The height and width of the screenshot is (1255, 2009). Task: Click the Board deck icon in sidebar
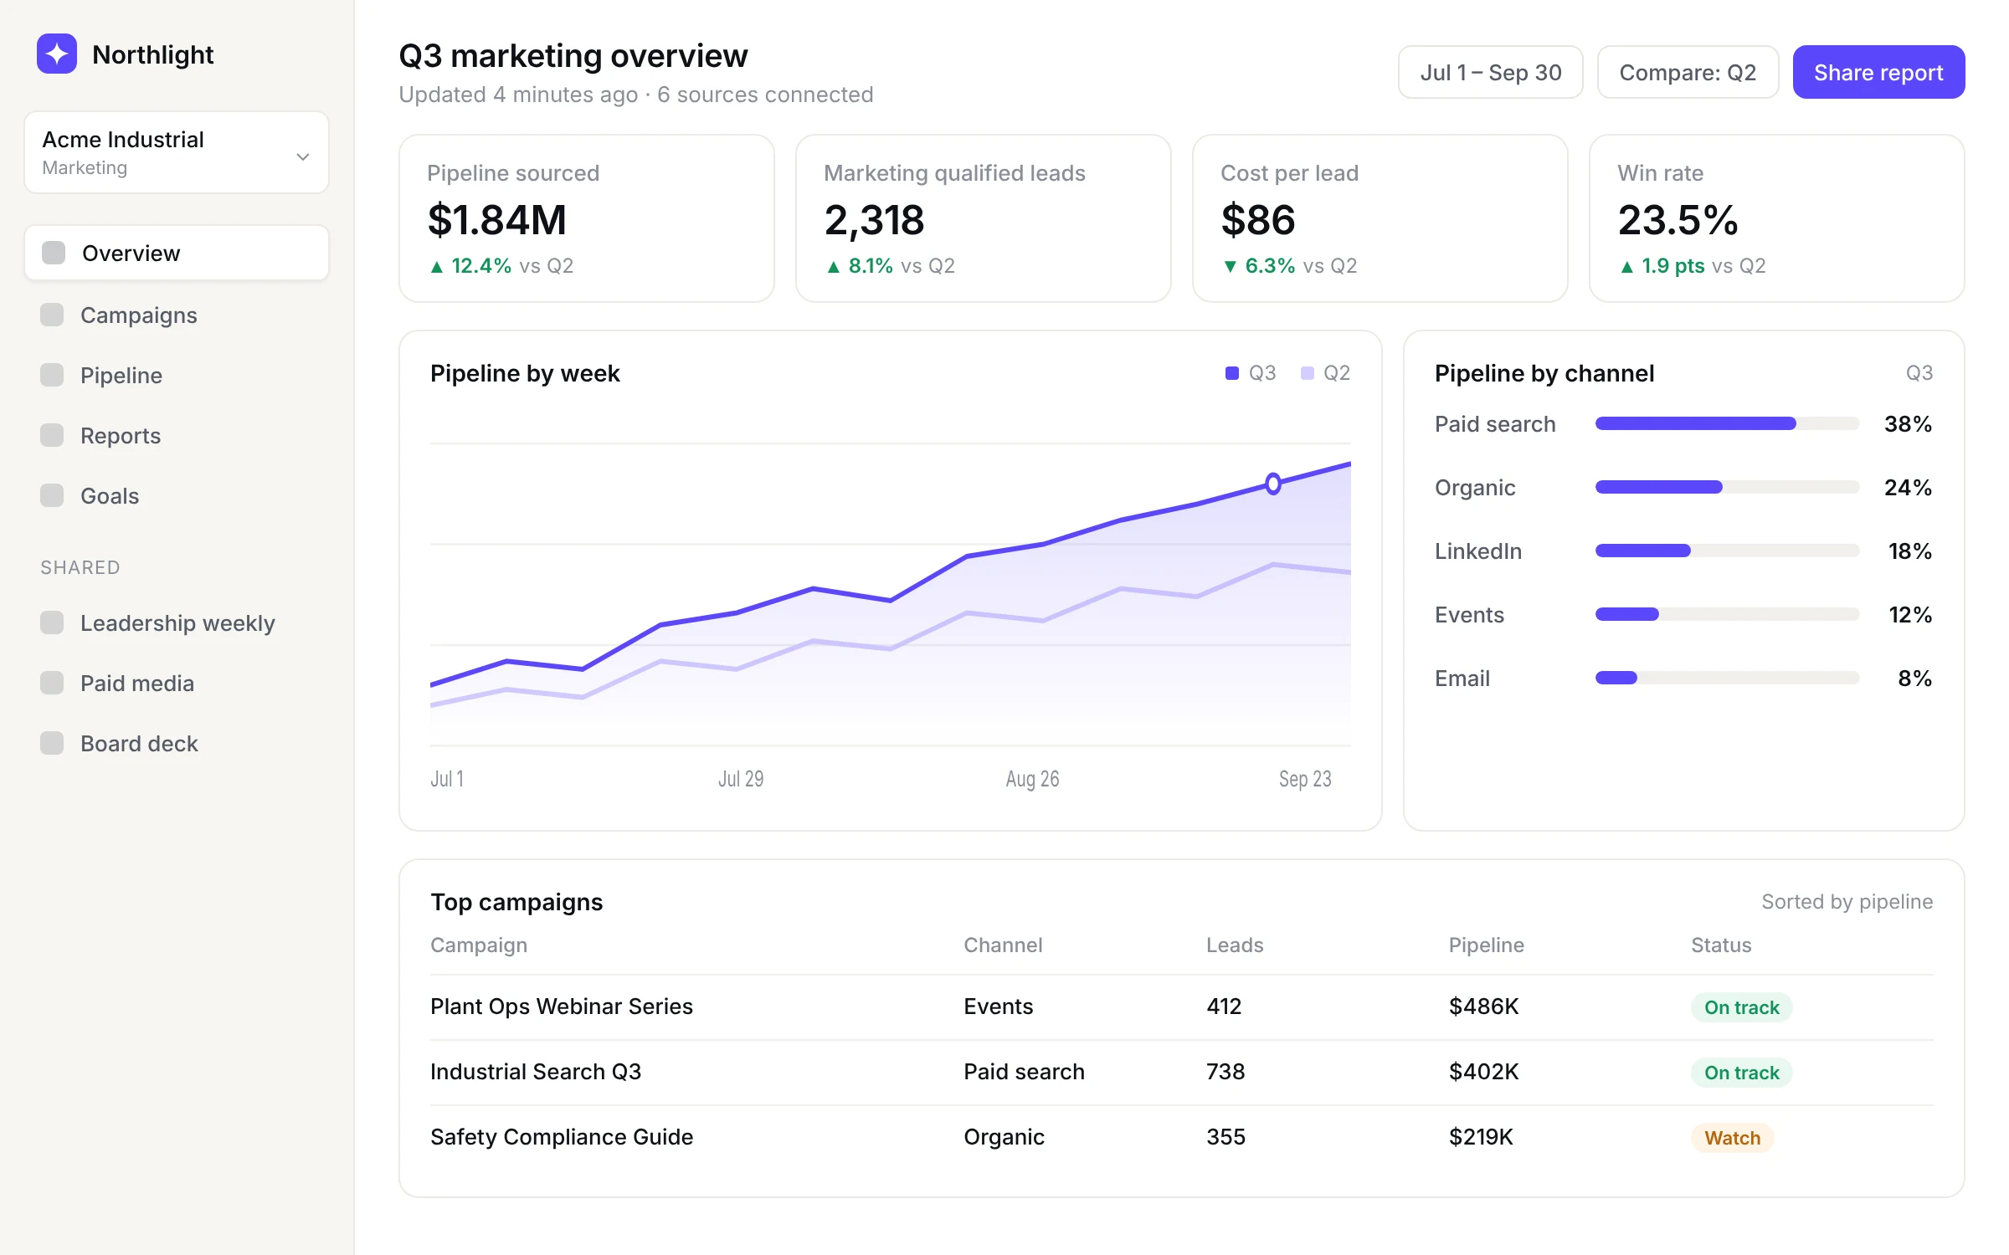(52, 743)
